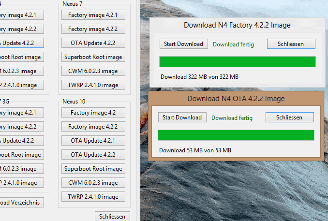Click 2.4.1.0 image button in top-left group
The width and height of the screenshot is (328, 221).
click(22, 85)
